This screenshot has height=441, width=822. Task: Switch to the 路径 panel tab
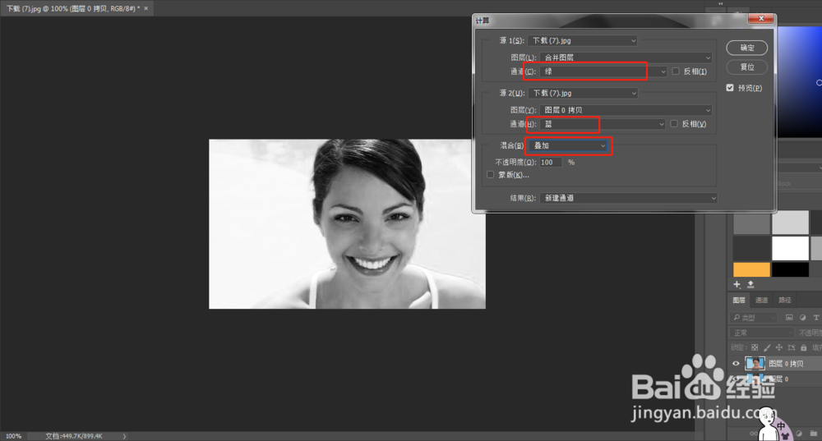[785, 300]
